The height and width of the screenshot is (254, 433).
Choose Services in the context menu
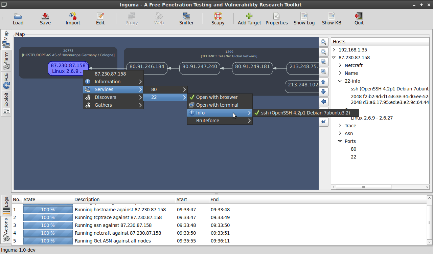113,89
